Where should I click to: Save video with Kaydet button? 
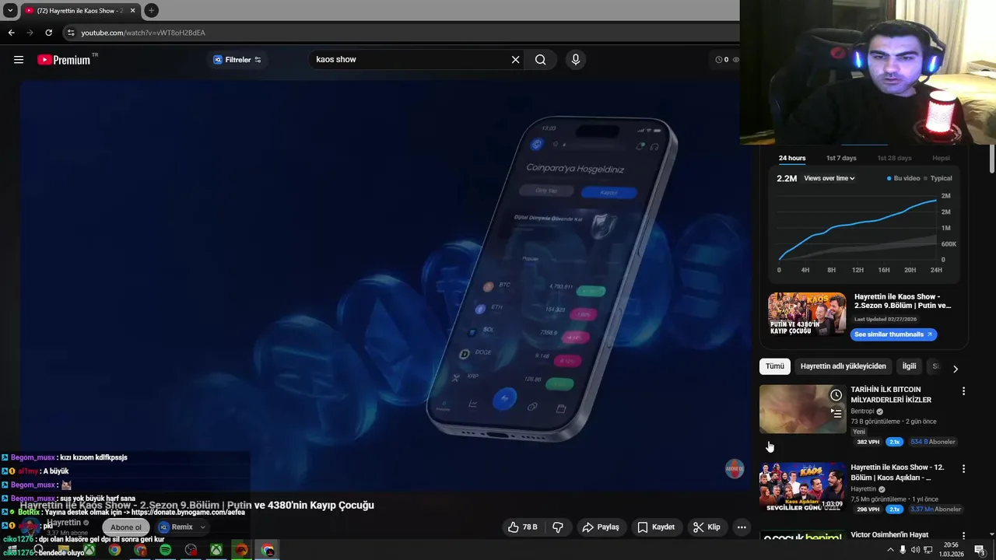coord(656,527)
